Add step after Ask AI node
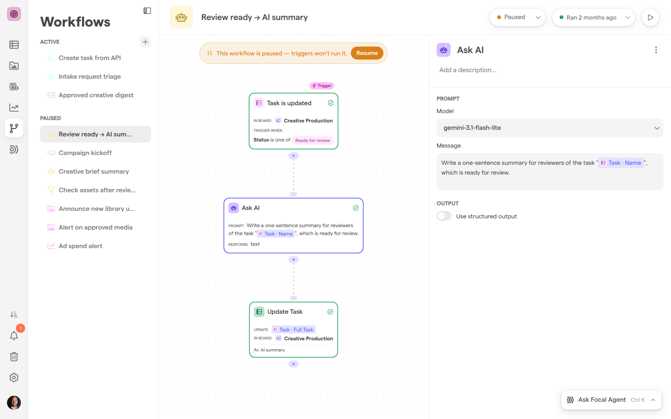671x419 pixels. click(294, 260)
